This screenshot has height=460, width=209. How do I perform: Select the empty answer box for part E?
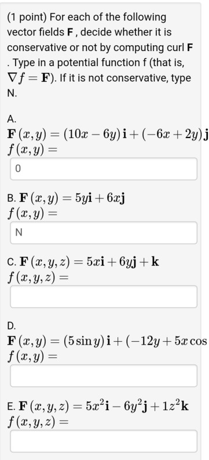click(x=104, y=441)
